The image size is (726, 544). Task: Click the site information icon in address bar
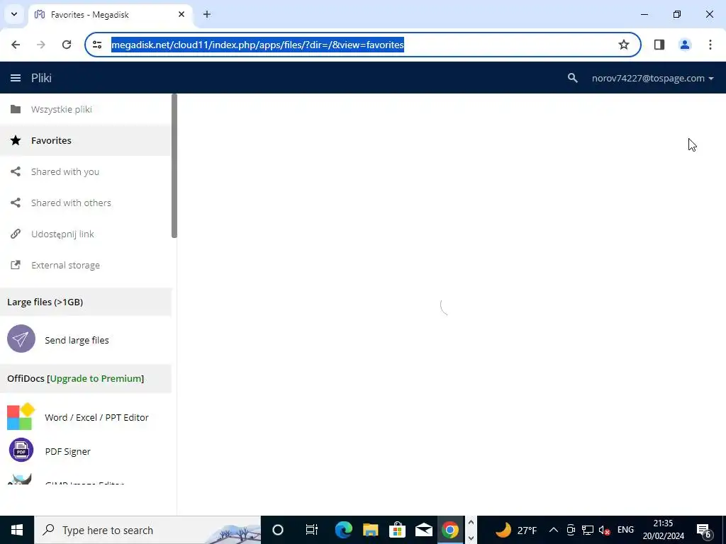pos(96,45)
